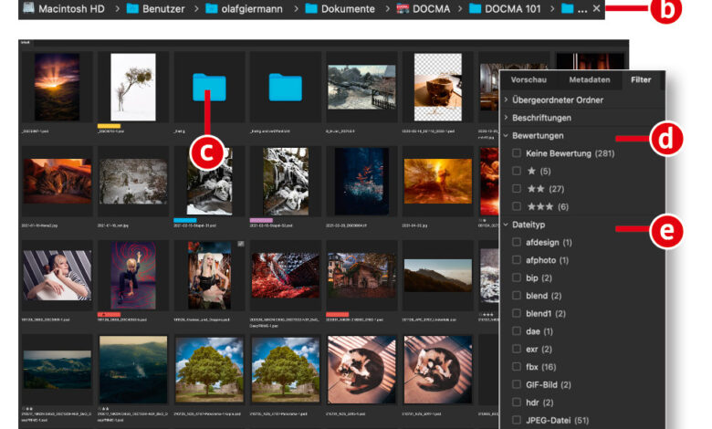The height and width of the screenshot is (429, 712).
Task: Enable the Keine Bewertung filter checkbox
Action: click(518, 153)
